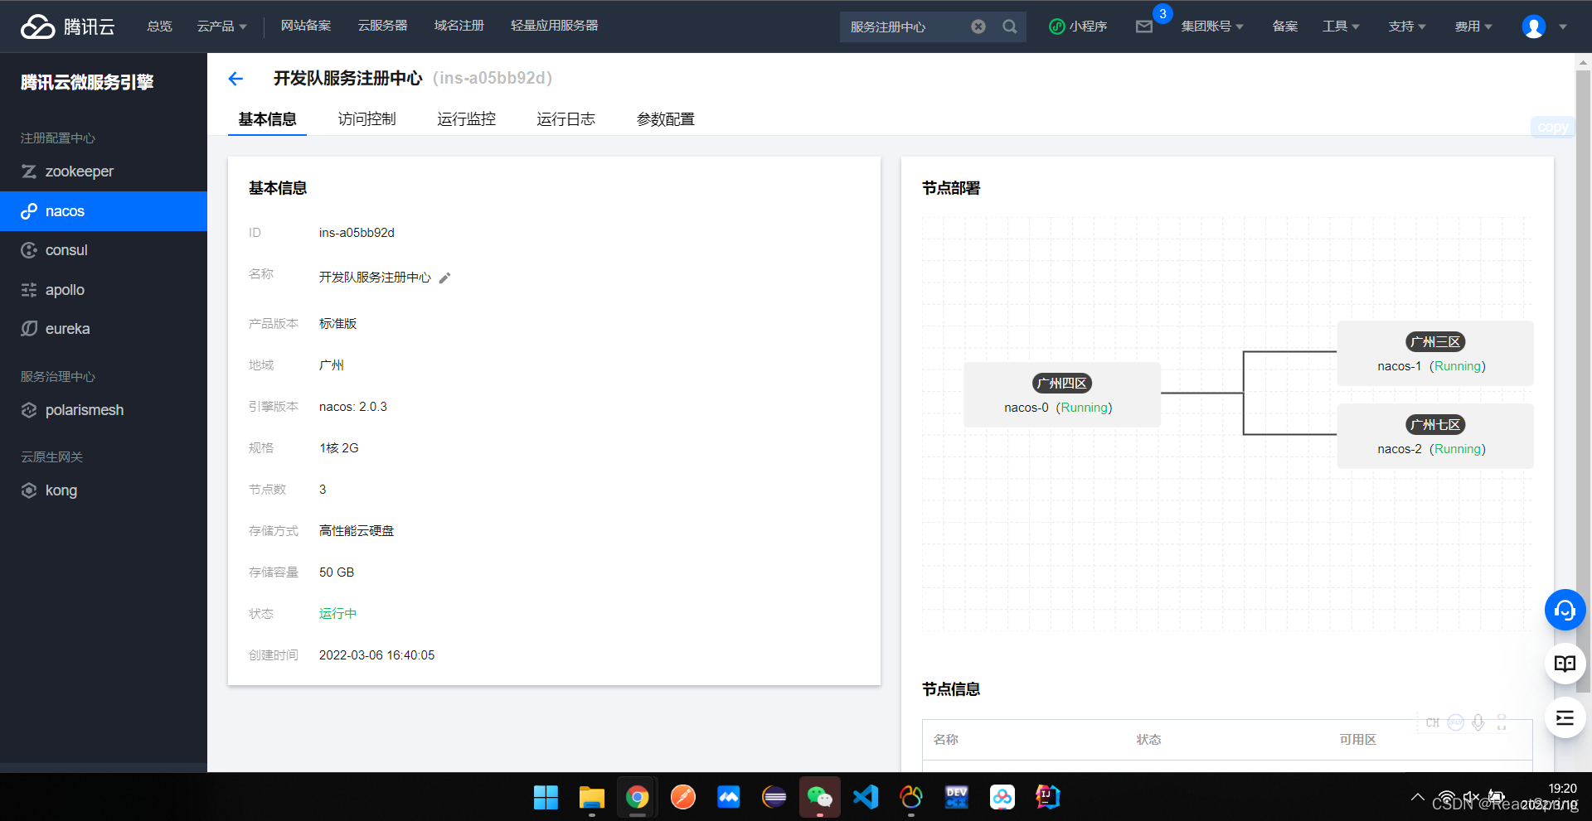The height and width of the screenshot is (821, 1592).
Task: Expand the 云产品 dropdown menu
Action: pyautogui.click(x=221, y=26)
